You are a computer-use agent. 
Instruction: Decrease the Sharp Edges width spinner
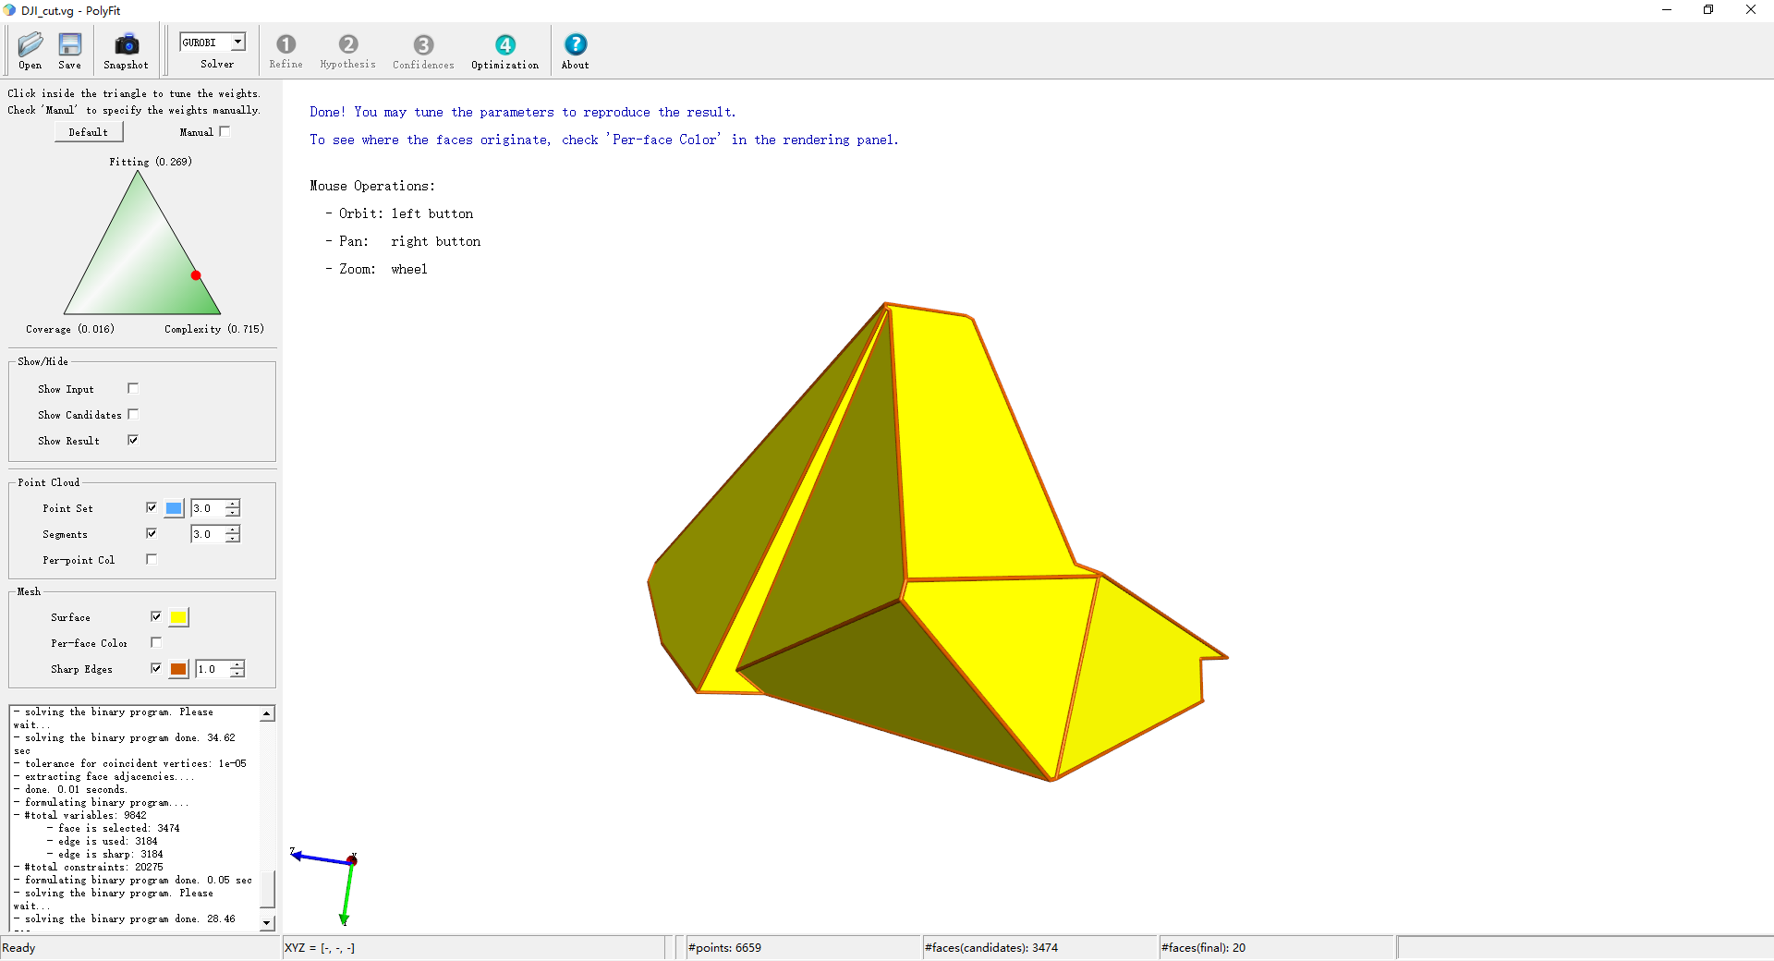[237, 674]
